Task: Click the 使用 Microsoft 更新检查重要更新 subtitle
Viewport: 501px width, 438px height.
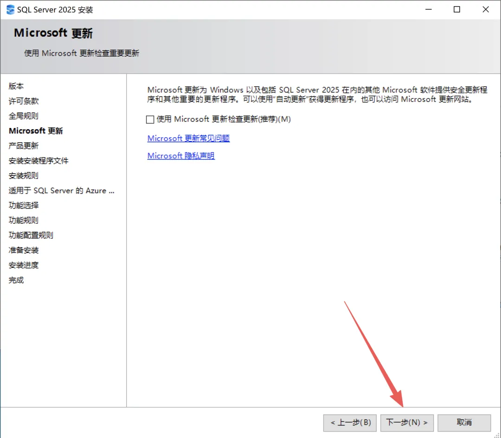Action: point(82,53)
